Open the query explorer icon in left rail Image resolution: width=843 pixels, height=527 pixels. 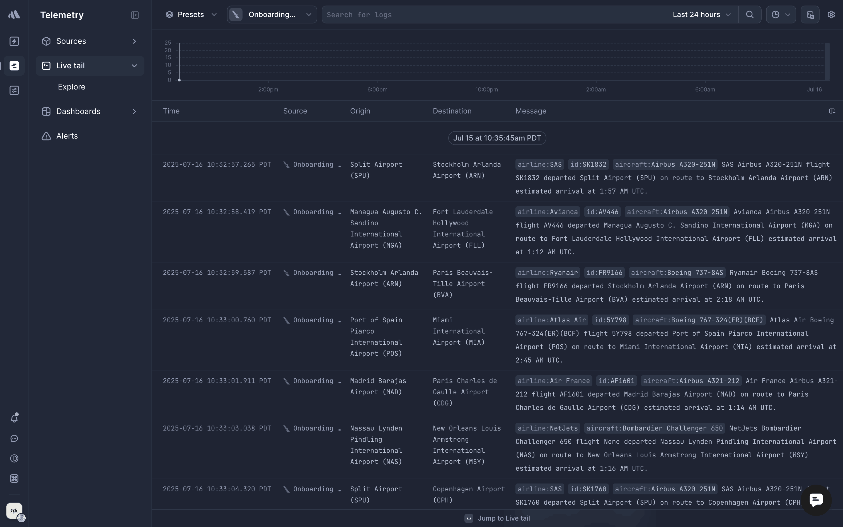coord(14,90)
